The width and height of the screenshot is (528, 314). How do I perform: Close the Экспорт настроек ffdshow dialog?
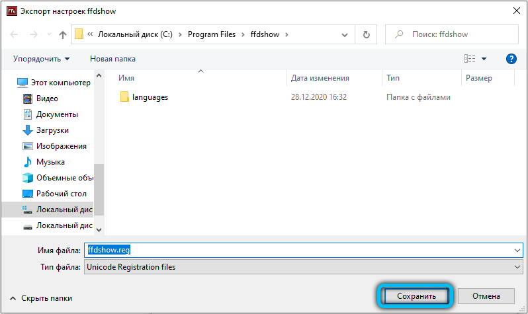coord(517,11)
